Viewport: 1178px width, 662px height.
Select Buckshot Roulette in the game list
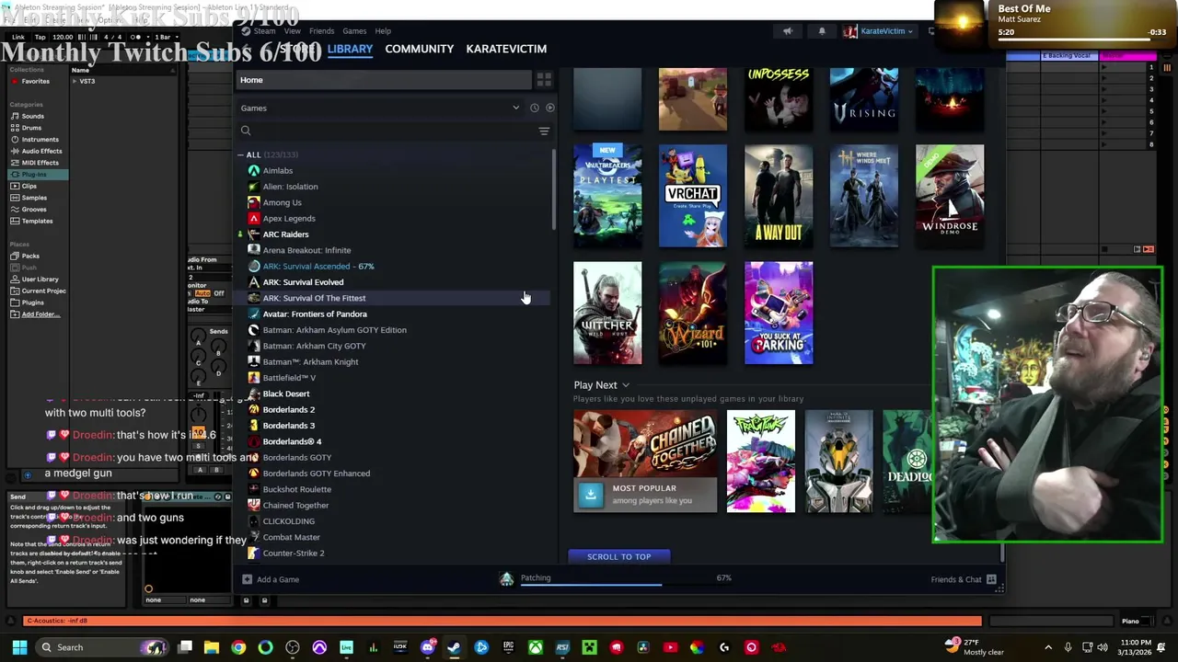tap(296, 489)
